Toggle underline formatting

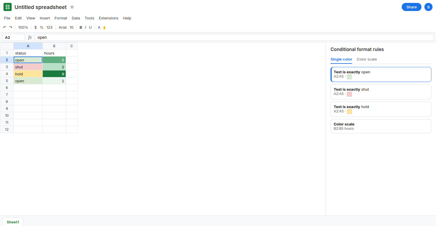point(90,28)
